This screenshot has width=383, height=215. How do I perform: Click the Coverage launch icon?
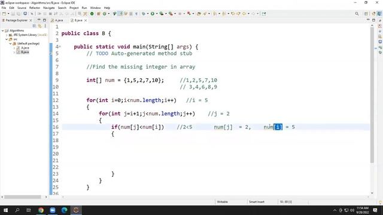[162, 14]
